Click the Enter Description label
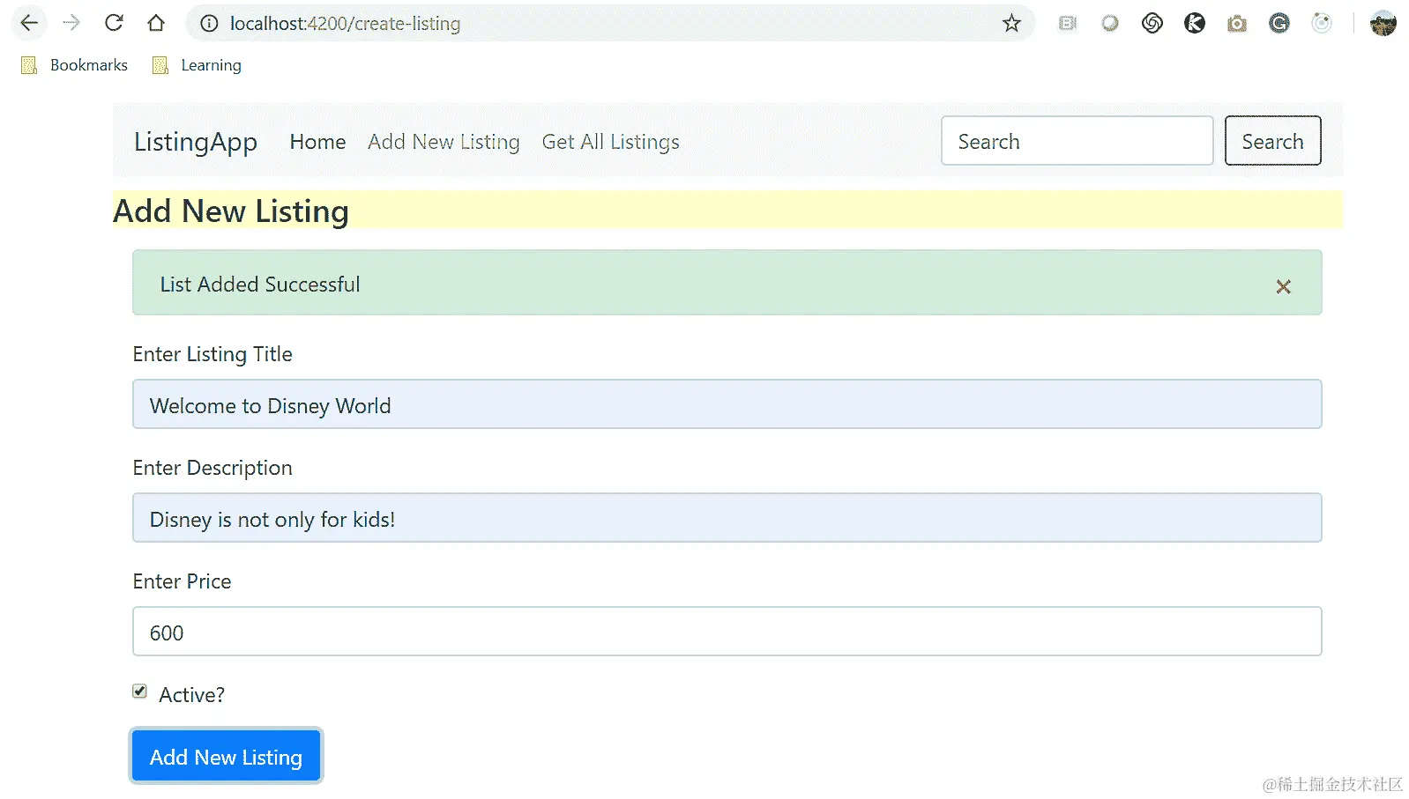 (212, 468)
